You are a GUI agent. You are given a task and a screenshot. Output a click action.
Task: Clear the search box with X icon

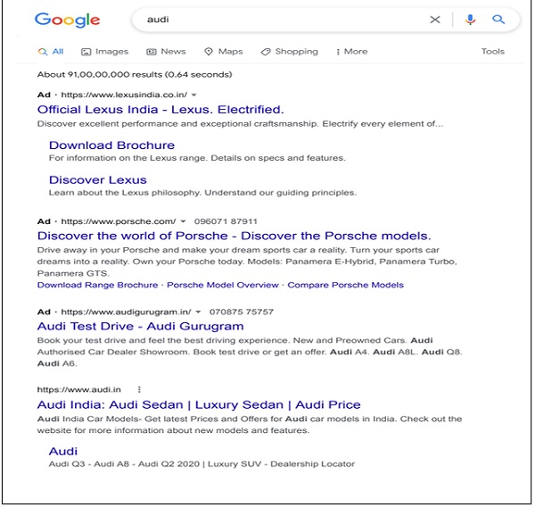point(435,20)
